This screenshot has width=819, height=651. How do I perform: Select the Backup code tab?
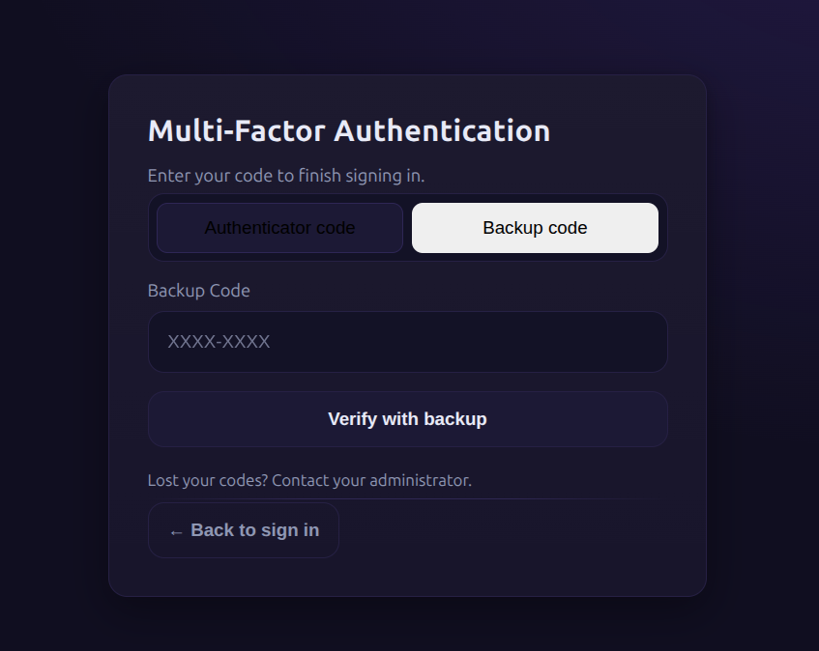click(x=535, y=228)
